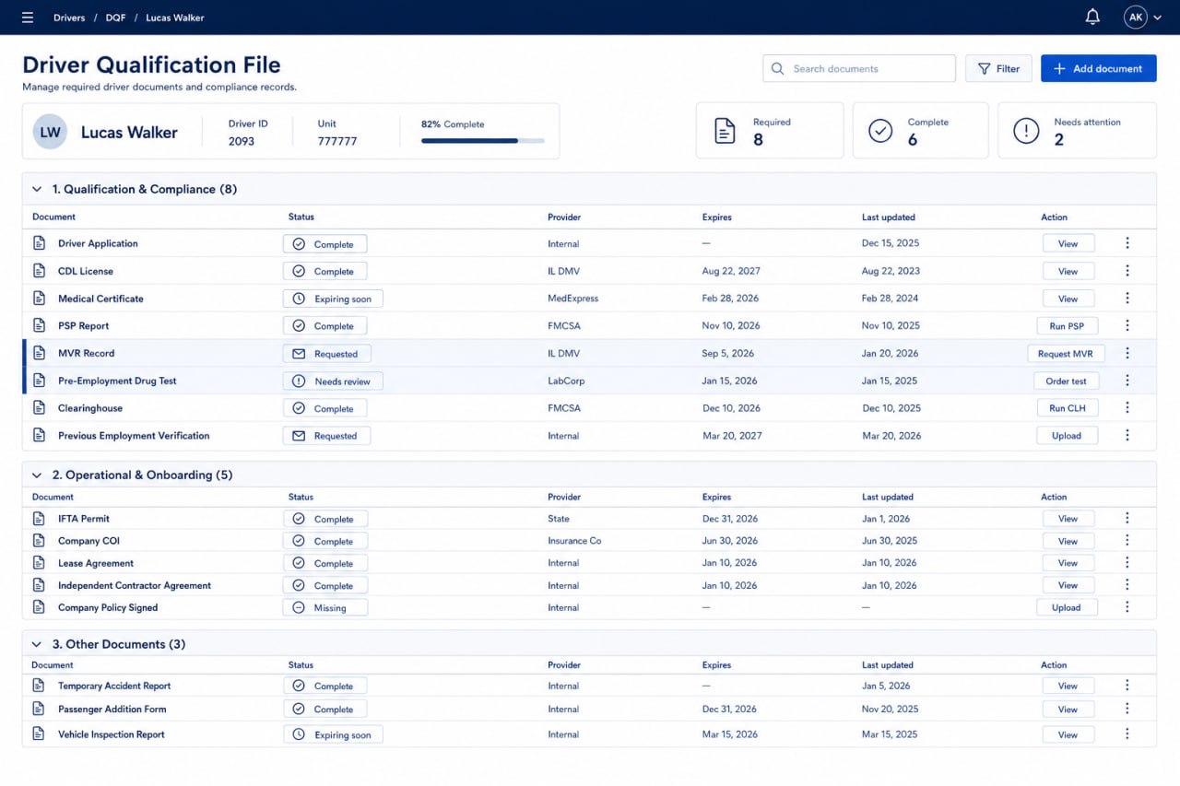Click the Required documents card icon
Screen dimensions: 1180x786
[x=726, y=131]
